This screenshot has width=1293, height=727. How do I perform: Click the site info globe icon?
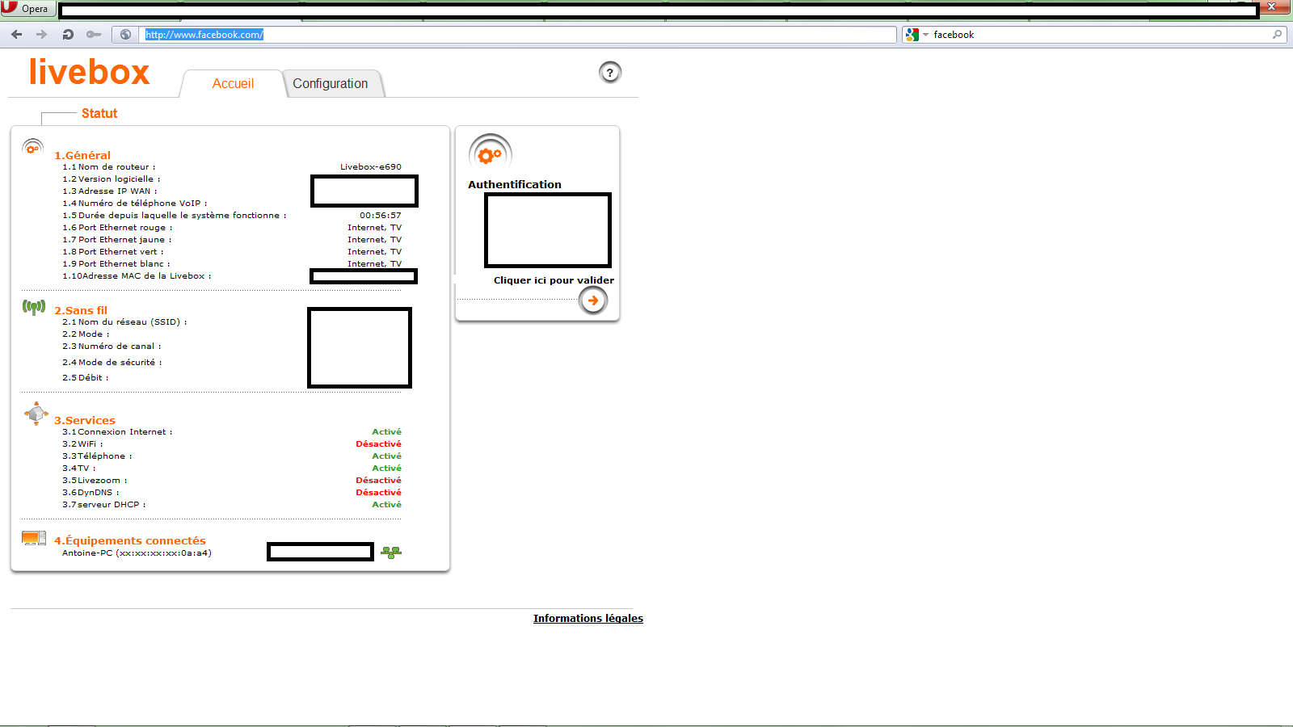click(x=125, y=35)
